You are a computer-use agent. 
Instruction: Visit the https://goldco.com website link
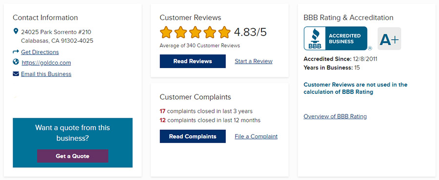[46, 63]
